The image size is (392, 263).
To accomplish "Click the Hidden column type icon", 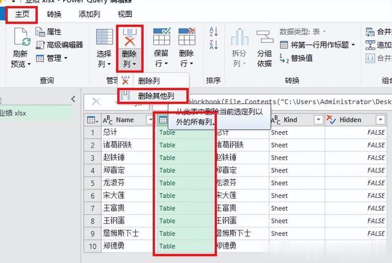I will 331,120.
